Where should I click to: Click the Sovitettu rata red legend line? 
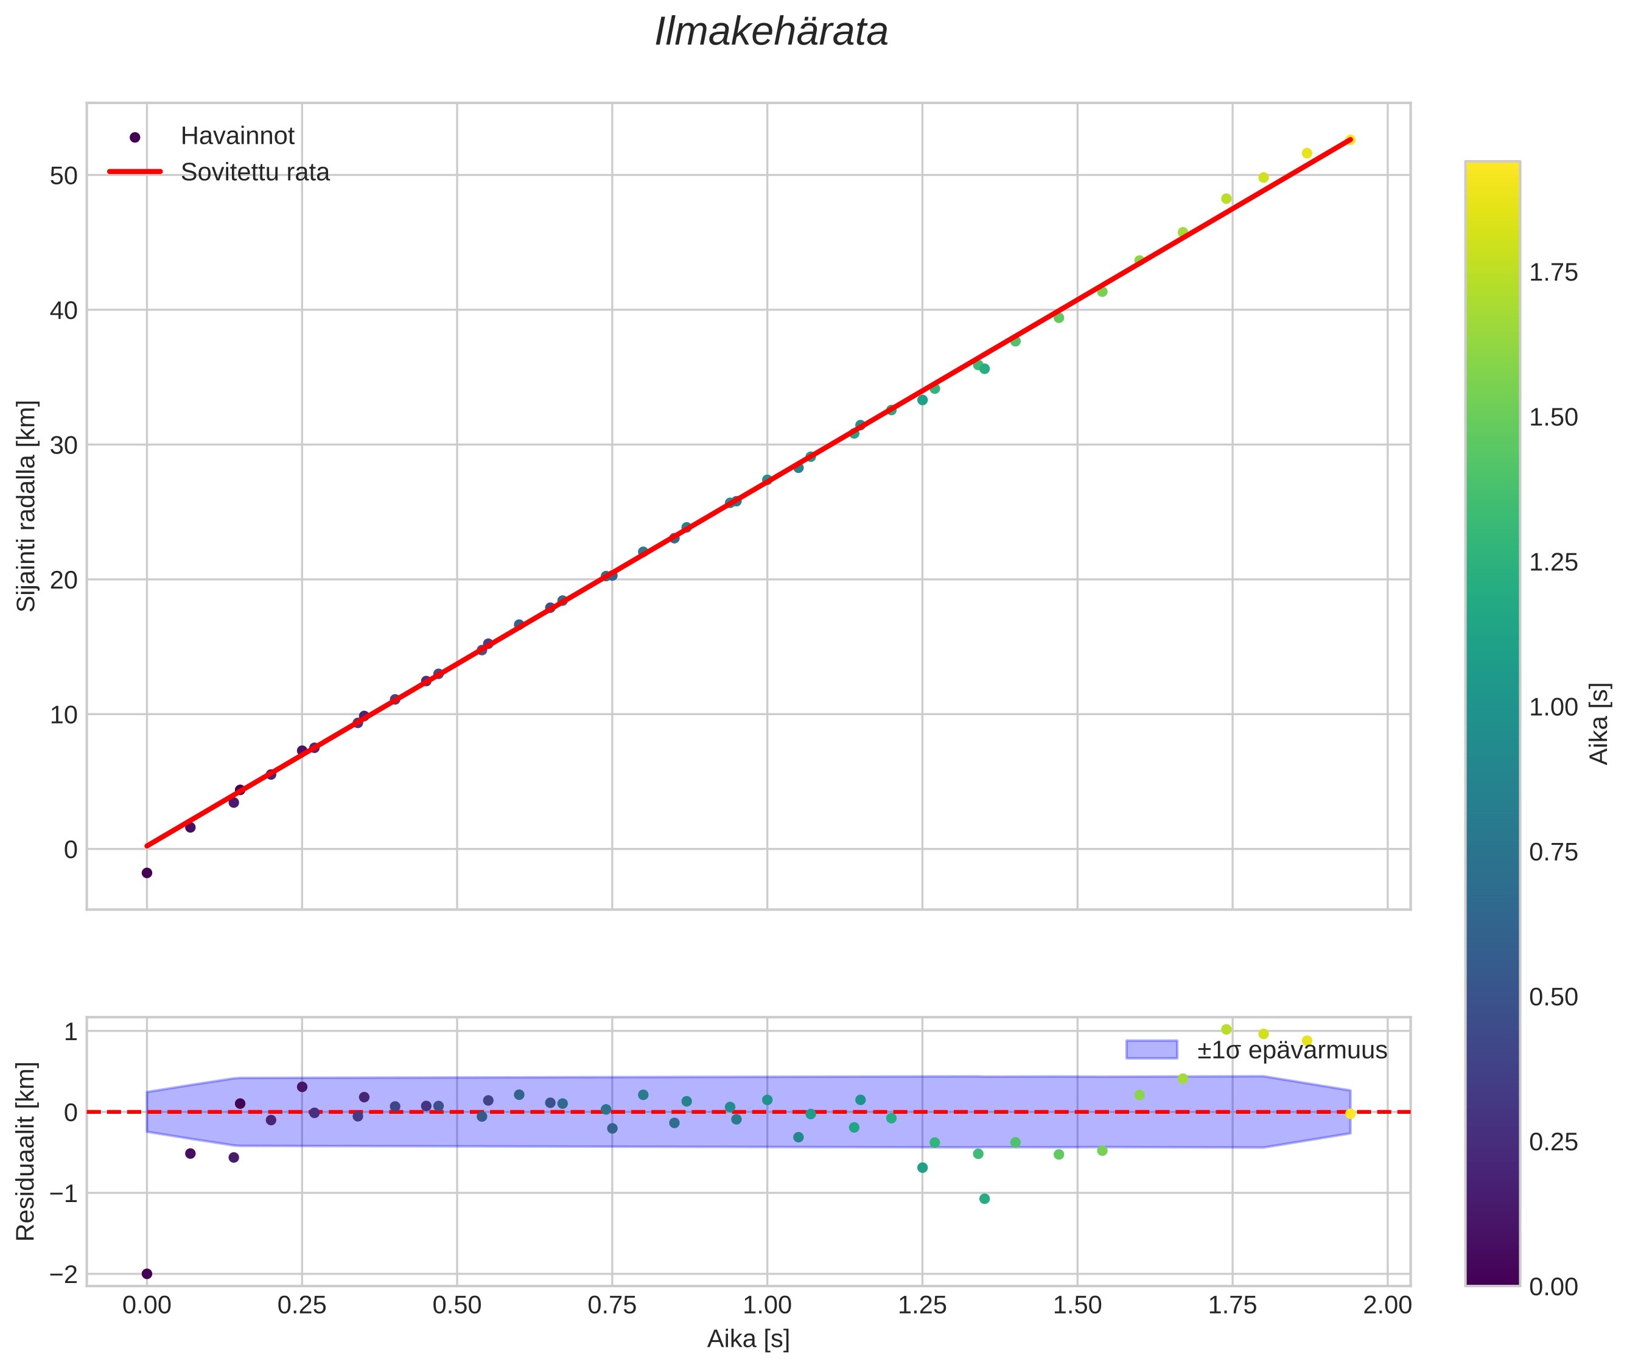pyautogui.click(x=135, y=172)
